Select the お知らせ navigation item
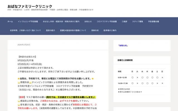This screenshot has height=111, width=178. point(88,21)
